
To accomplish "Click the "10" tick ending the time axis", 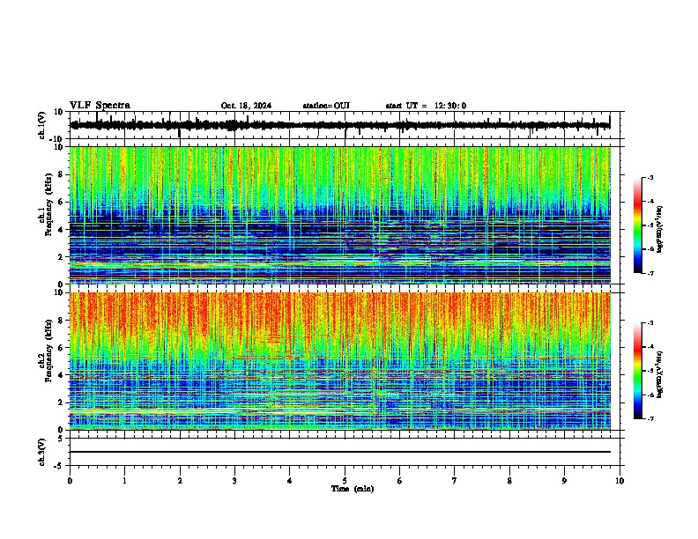I will (x=620, y=481).
